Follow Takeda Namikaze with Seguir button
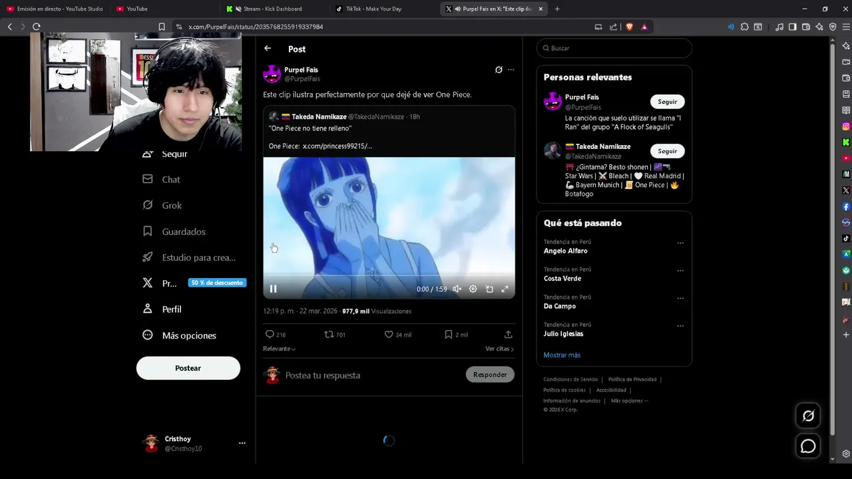The height and width of the screenshot is (479, 852). (x=668, y=151)
